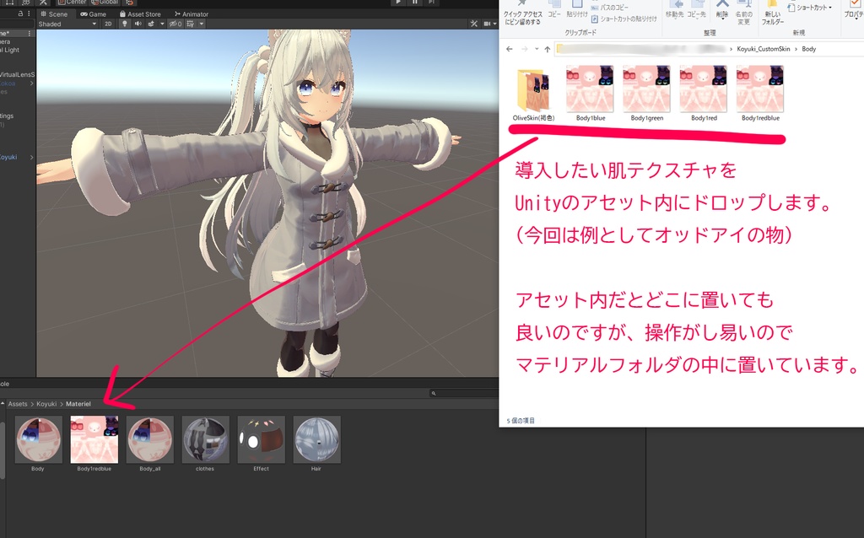Open the Asset Store tab
864x538 pixels.
[x=139, y=13]
